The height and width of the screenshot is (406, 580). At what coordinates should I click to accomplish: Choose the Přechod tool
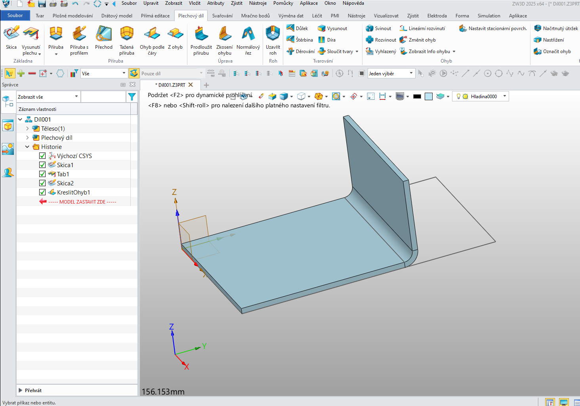click(x=104, y=38)
